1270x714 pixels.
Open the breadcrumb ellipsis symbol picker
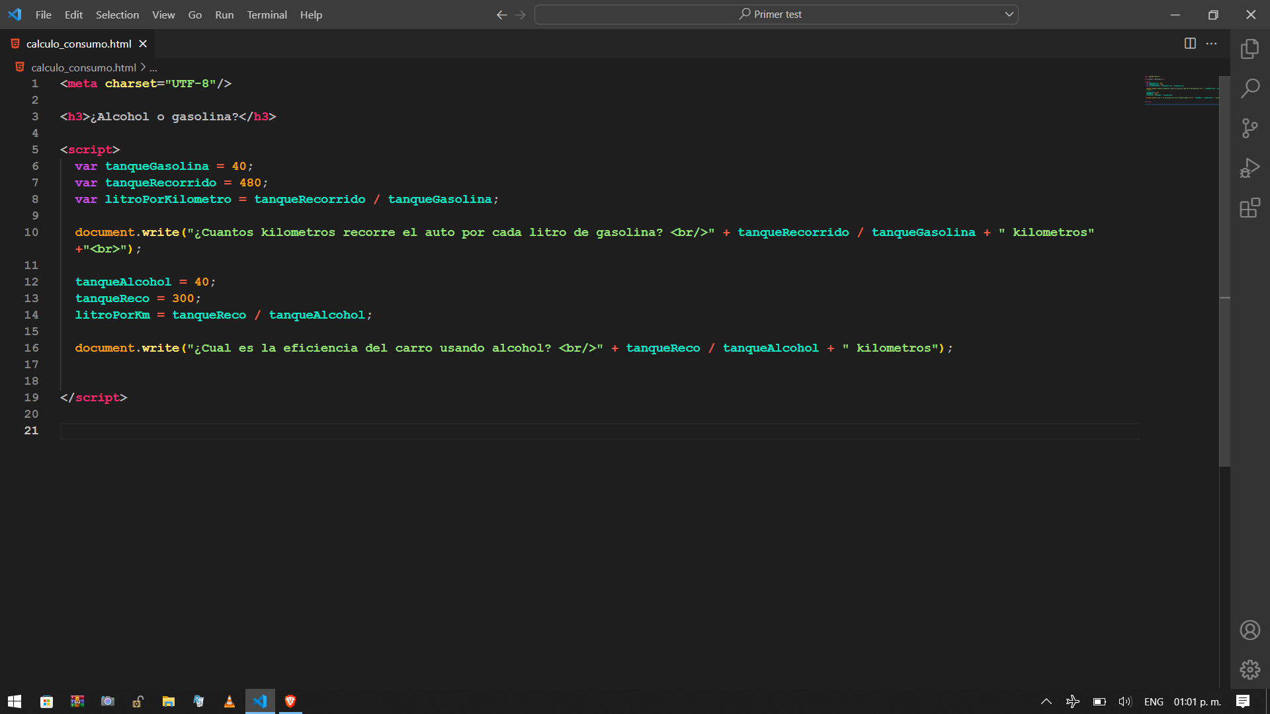(x=153, y=67)
